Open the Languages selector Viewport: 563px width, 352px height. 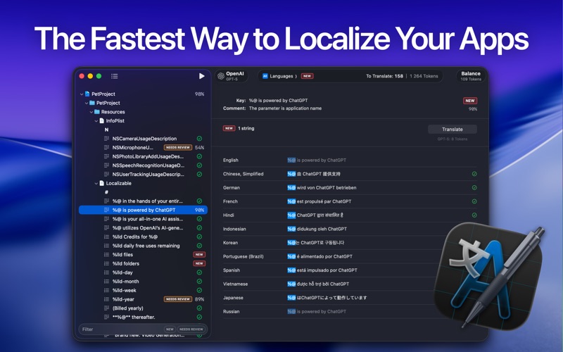(x=280, y=76)
